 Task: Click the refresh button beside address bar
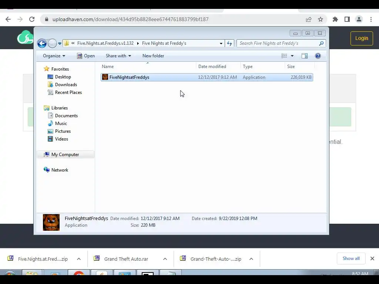tap(229, 44)
